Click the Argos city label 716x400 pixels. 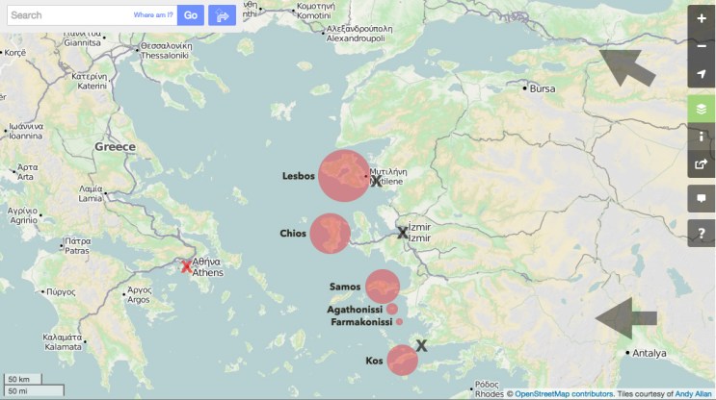click(139, 295)
